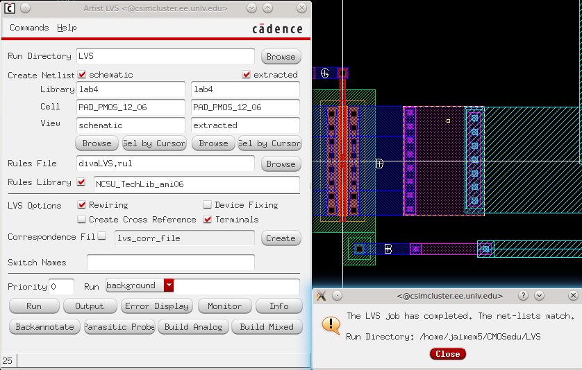Click the Run button
Viewport: 582px width, 370px height.
(34, 306)
